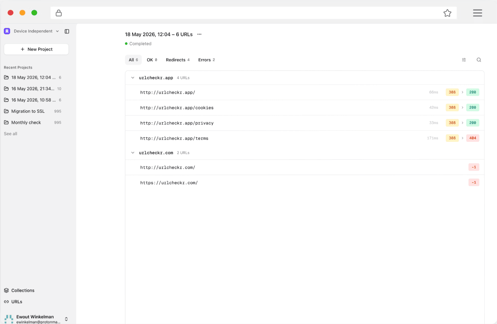This screenshot has width=497, height=324.
Task: Open the three-dot menu beside project title
Action: pyautogui.click(x=199, y=34)
